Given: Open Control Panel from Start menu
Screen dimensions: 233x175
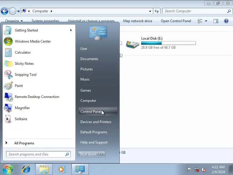Looking at the screenshot, I should 98,112.
